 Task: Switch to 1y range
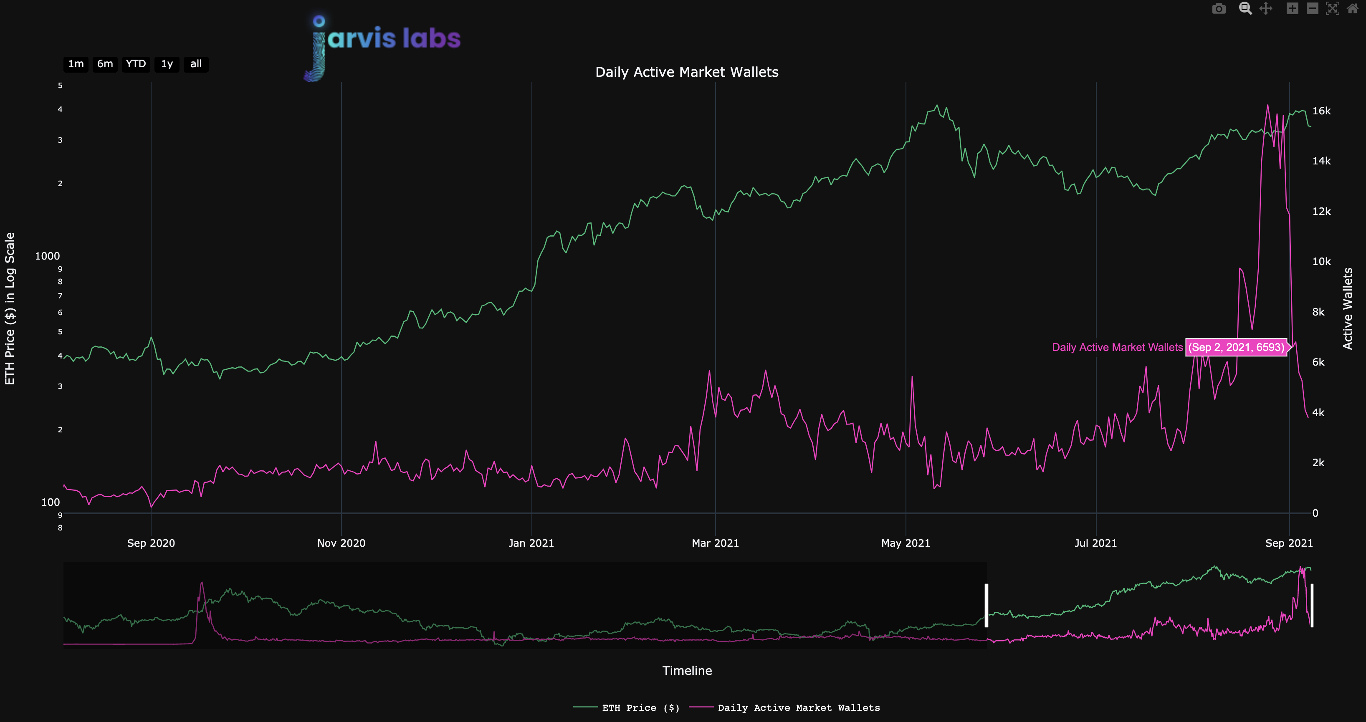coord(167,64)
